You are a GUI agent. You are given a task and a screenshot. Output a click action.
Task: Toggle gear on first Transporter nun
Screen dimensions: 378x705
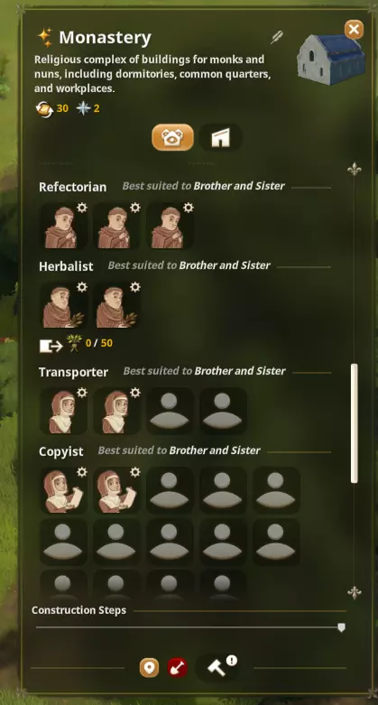tap(82, 393)
